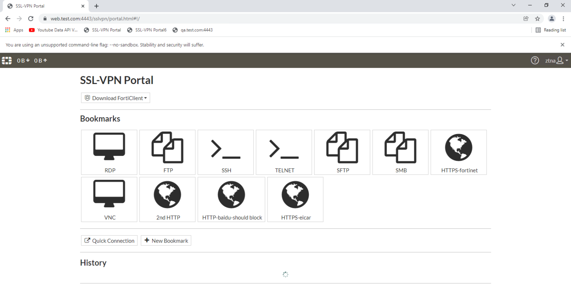Expand the Download FortiClient dropdown
Screen dimensions: 571x304
point(115,98)
